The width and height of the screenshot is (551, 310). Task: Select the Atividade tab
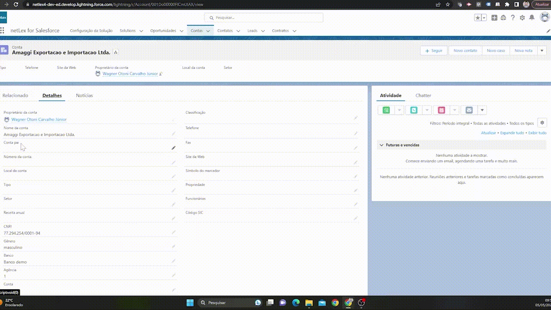pyautogui.click(x=391, y=96)
